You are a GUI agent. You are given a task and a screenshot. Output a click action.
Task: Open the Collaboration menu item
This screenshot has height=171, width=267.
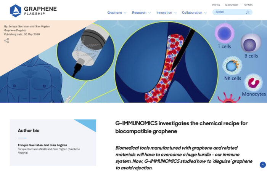(x=192, y=13)
